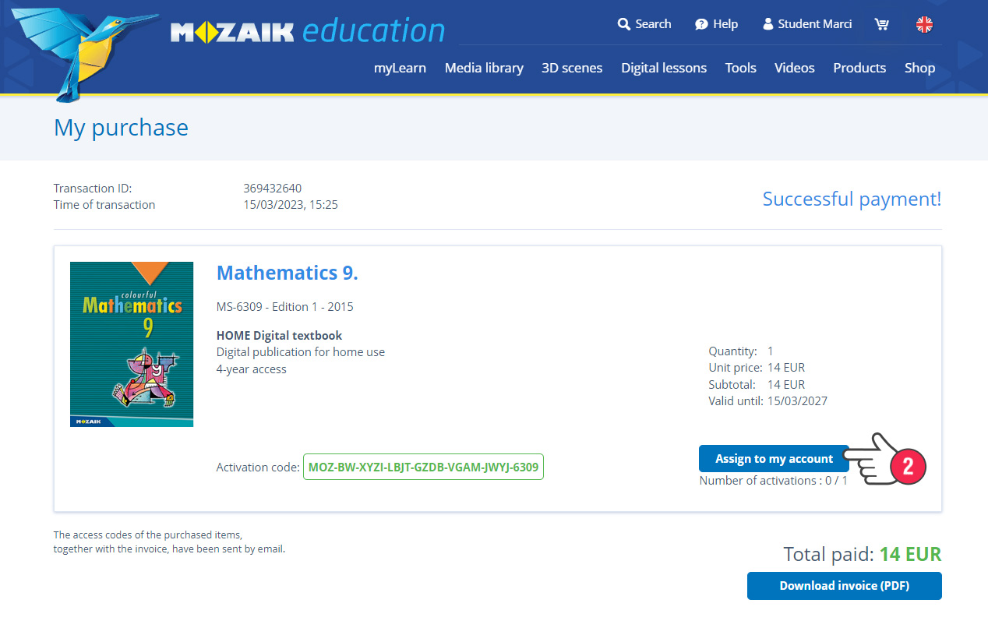Click the Student Marci user icon
The image size is (988, 628).
tap(767, 24)
